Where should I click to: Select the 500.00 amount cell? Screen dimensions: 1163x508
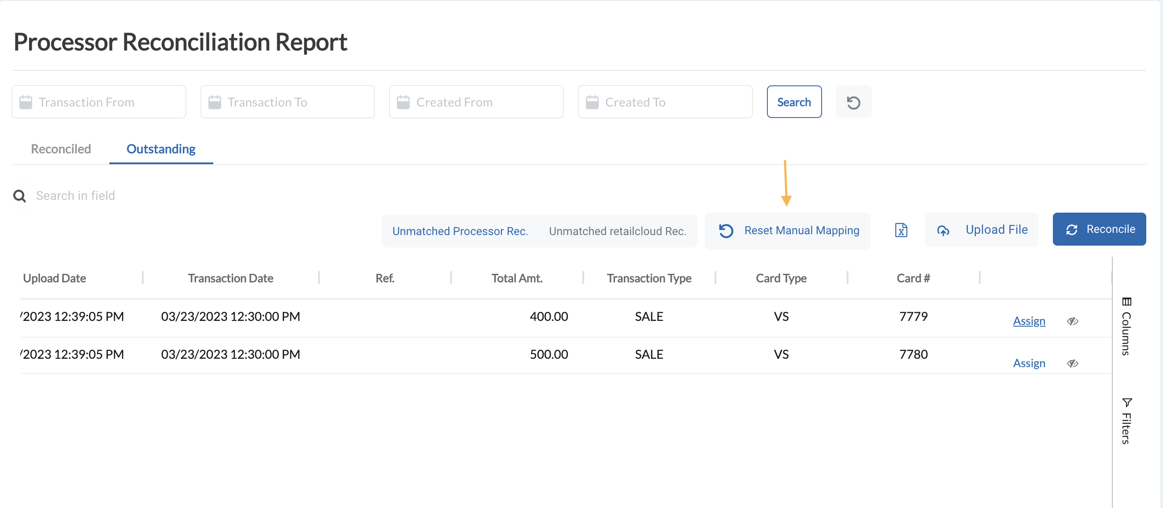(548, 355)
